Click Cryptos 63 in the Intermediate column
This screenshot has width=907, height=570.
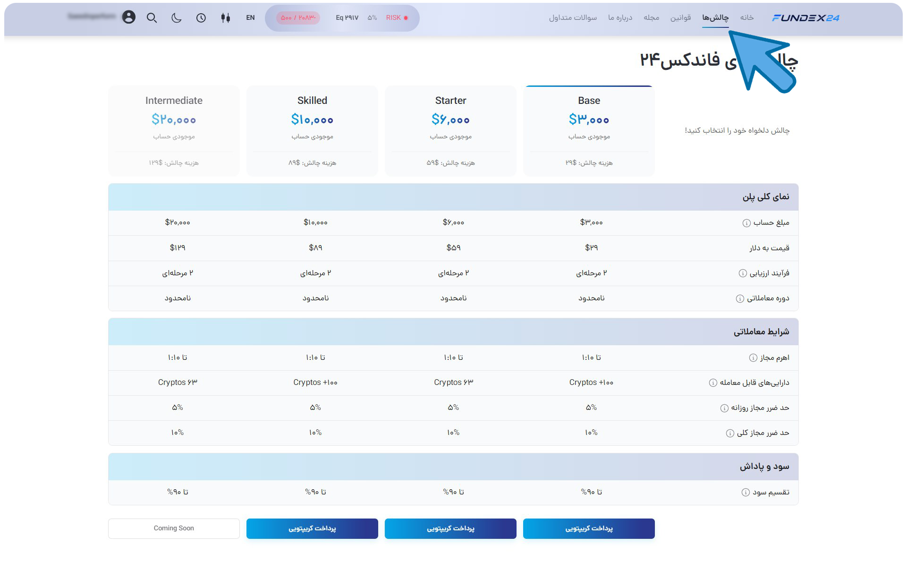point(178,382)
